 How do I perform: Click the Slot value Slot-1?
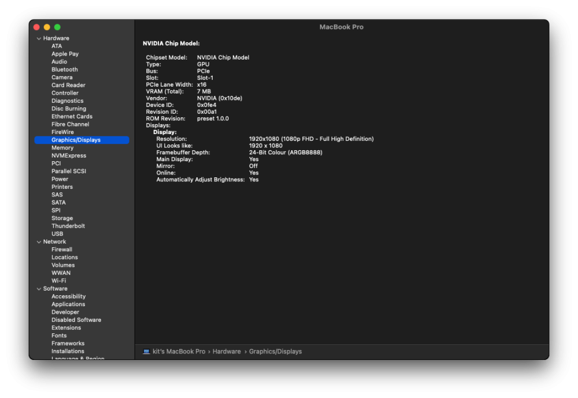(205, 78)
